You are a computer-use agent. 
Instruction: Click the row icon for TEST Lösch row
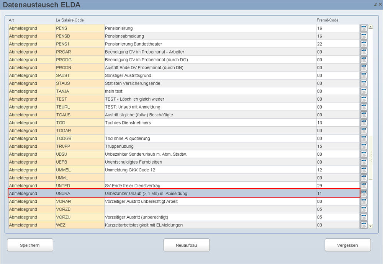coord(363,99)
